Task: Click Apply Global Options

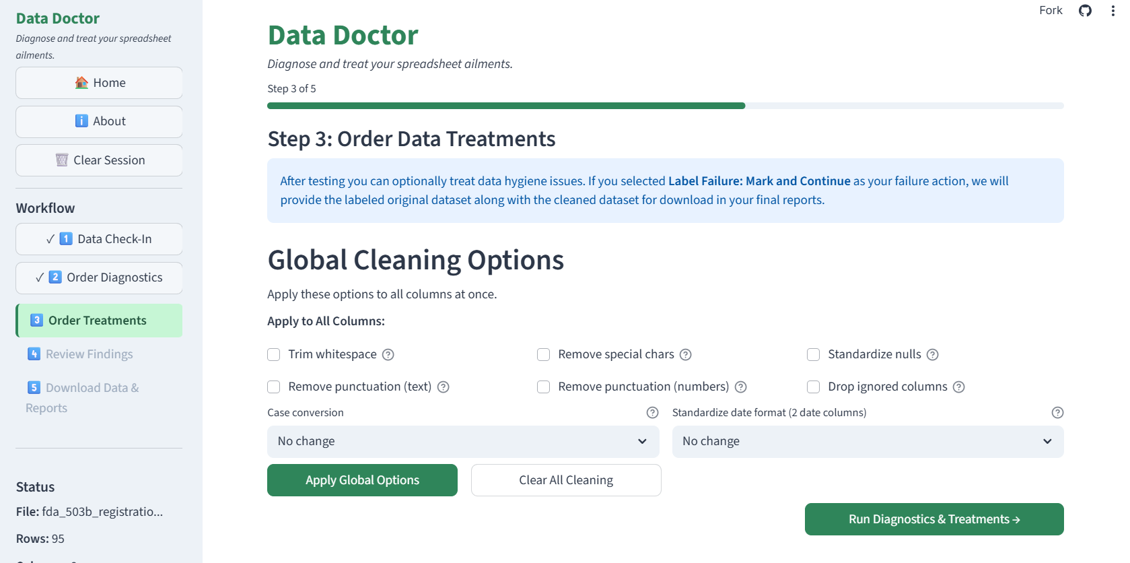Action: pos(362,479)
